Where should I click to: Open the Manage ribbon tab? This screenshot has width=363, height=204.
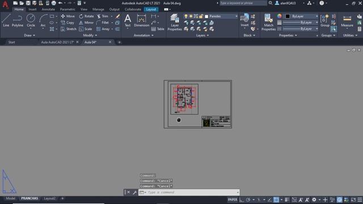(98, 10)
